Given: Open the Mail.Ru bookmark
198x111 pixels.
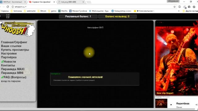Looking at the screenshot, I should 63,11.
